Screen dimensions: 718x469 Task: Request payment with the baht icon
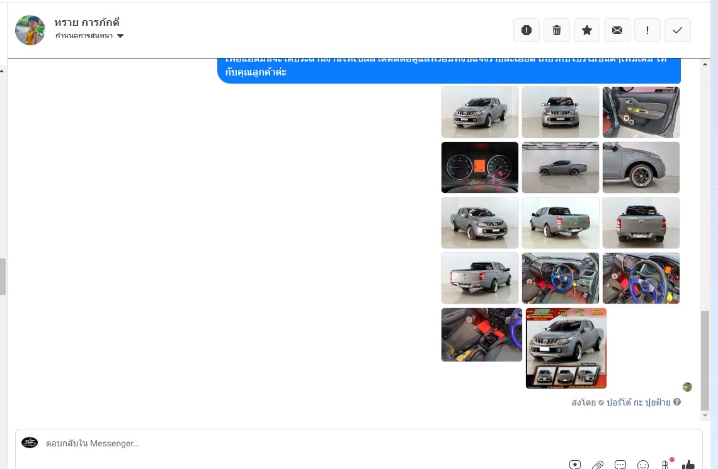(666, 465)
